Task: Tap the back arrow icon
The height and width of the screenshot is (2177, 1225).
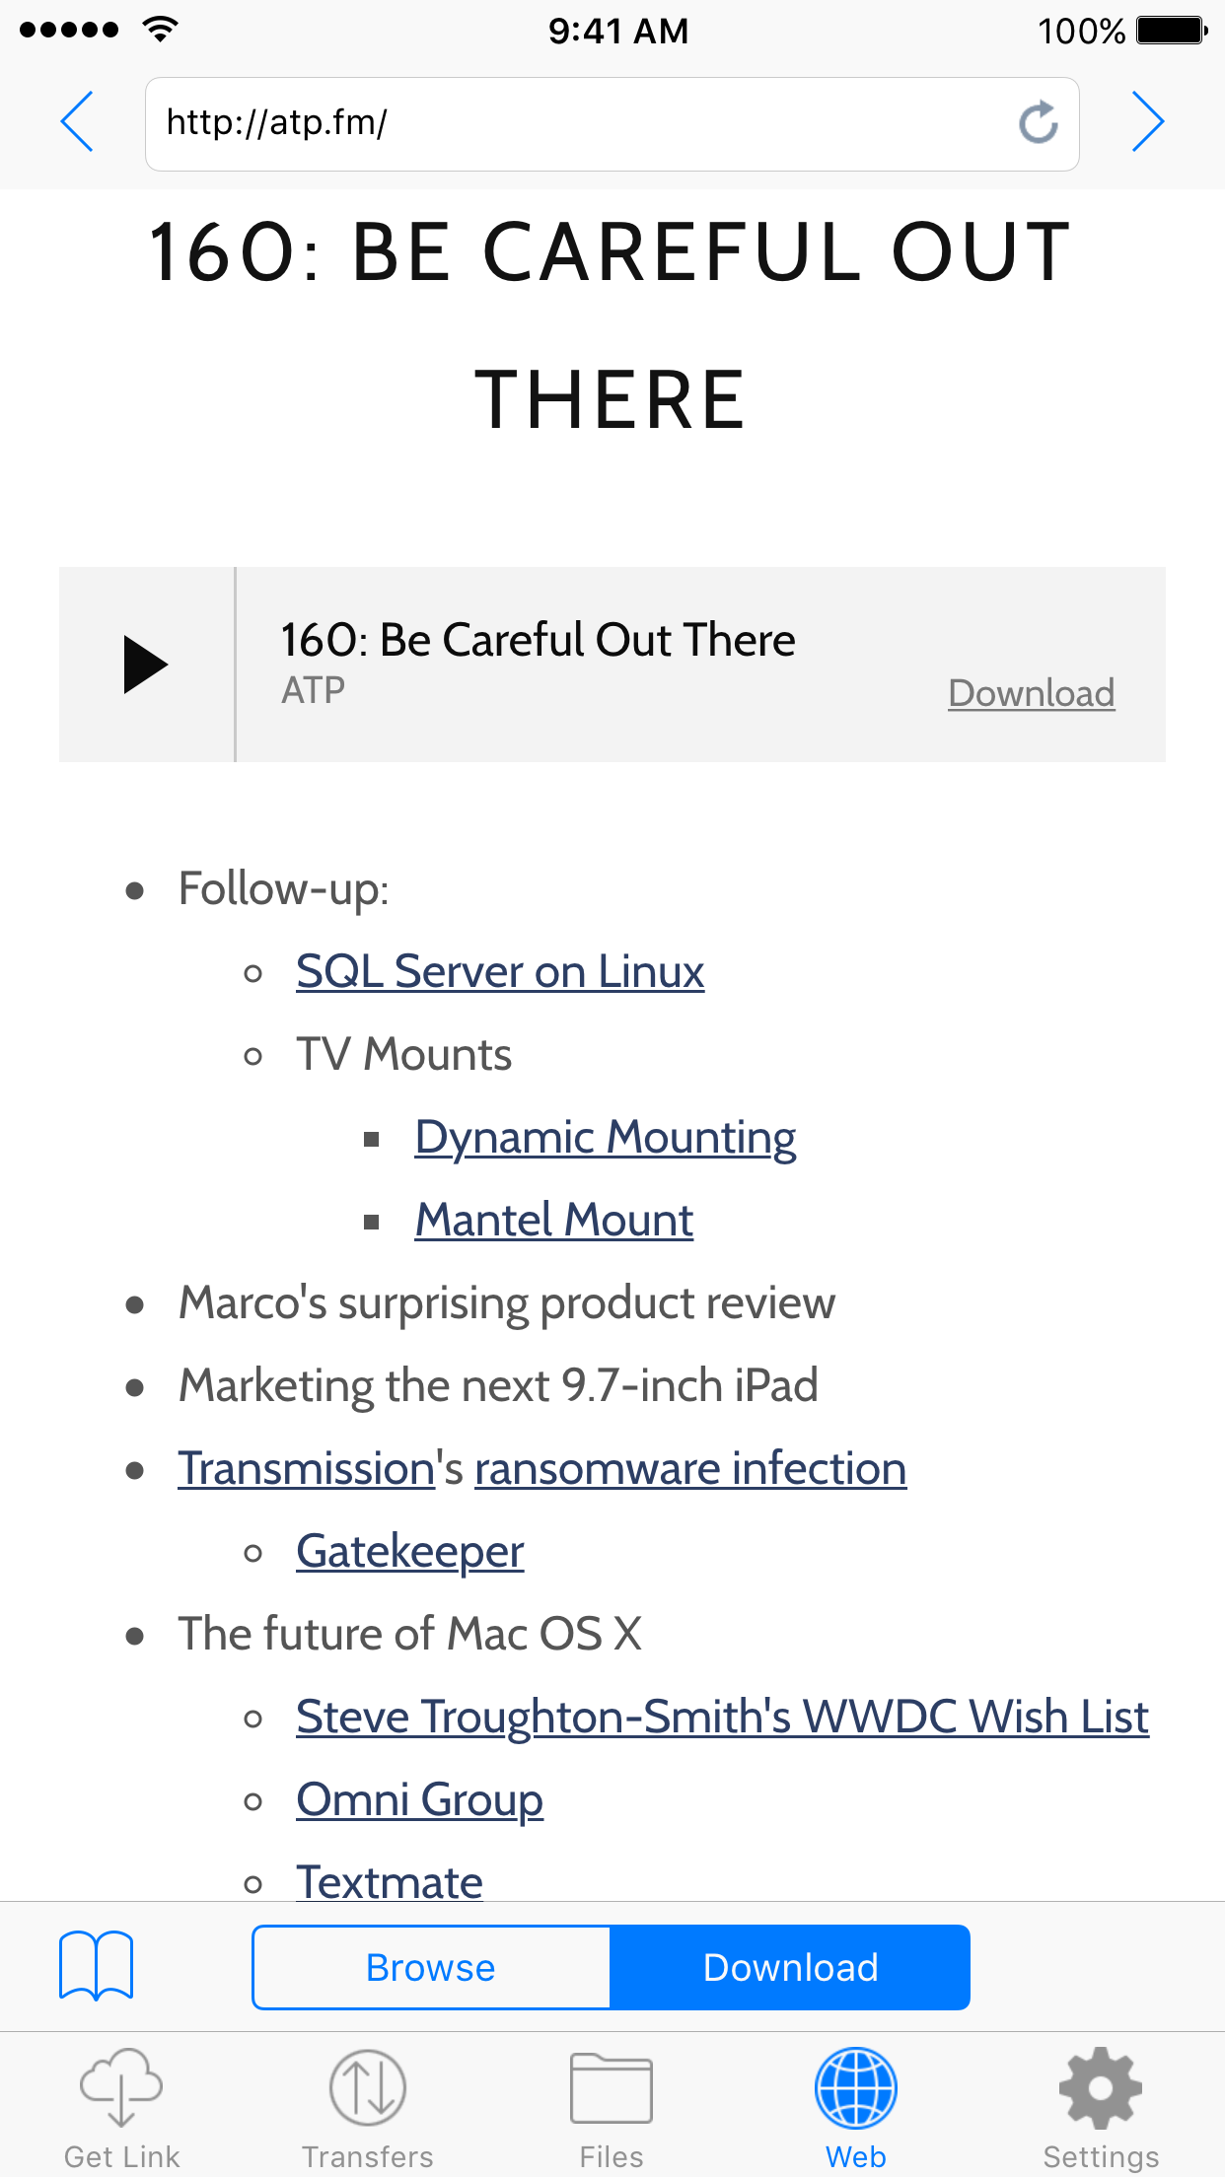Action: pyautogui.click(x=77, y=122)
